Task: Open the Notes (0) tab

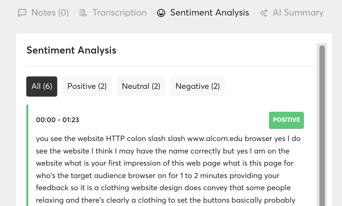Action: [x=50, y=13]
